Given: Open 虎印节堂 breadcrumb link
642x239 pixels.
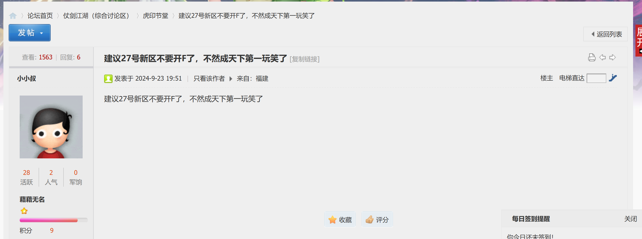Looking at the screenshot, I should [156, 16].
